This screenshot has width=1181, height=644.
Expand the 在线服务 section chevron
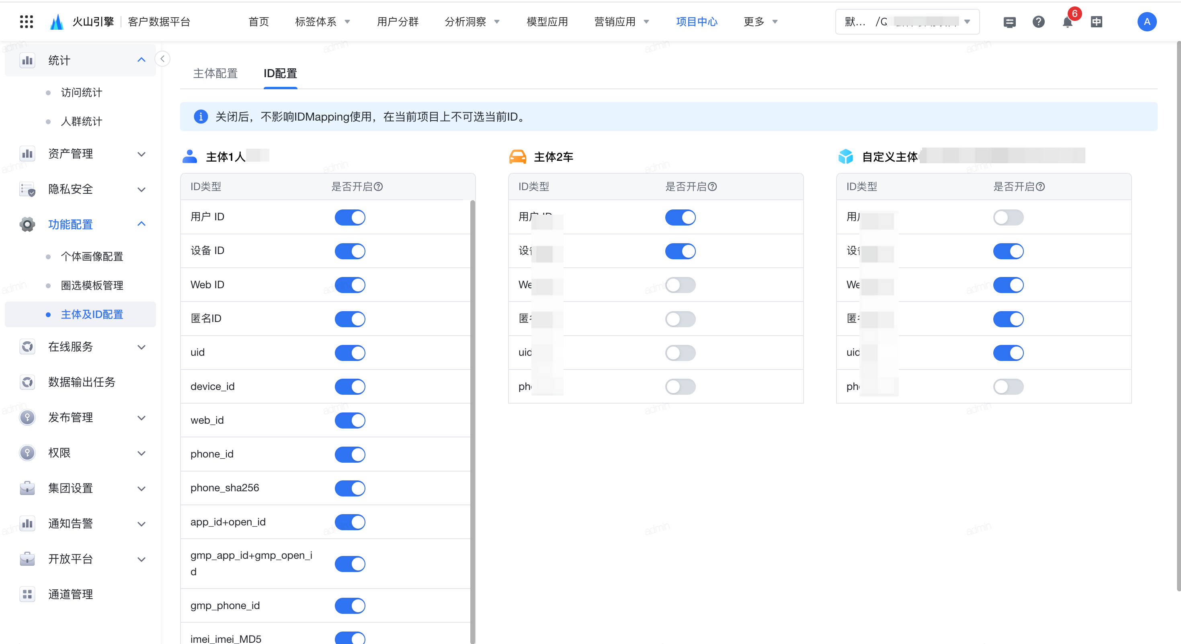141,347
